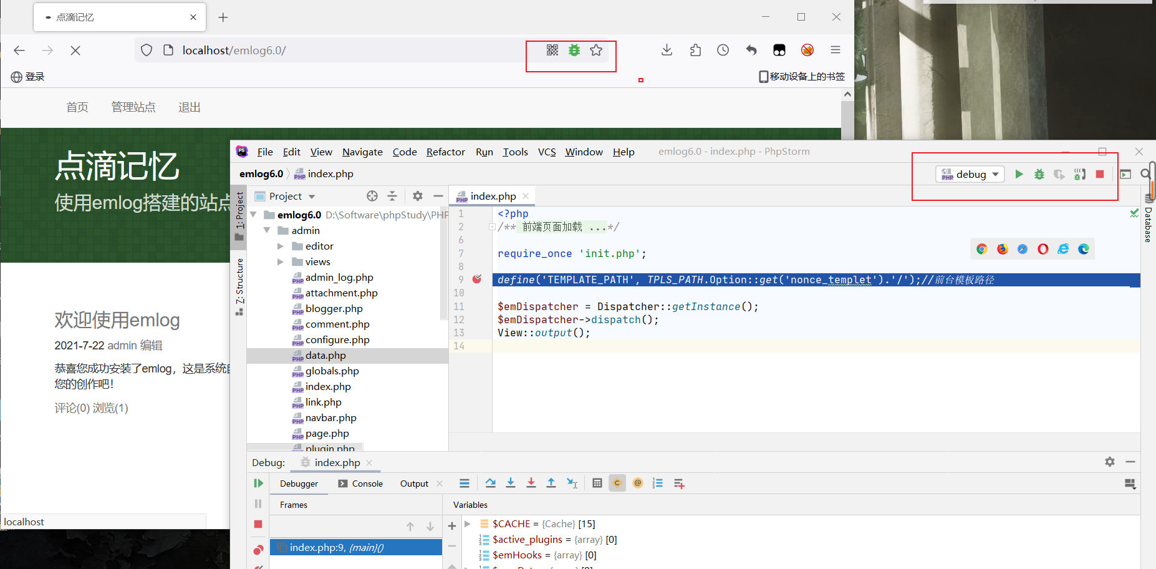
Task: Run the debug configuration with green play
Action: click(1019, 174)
